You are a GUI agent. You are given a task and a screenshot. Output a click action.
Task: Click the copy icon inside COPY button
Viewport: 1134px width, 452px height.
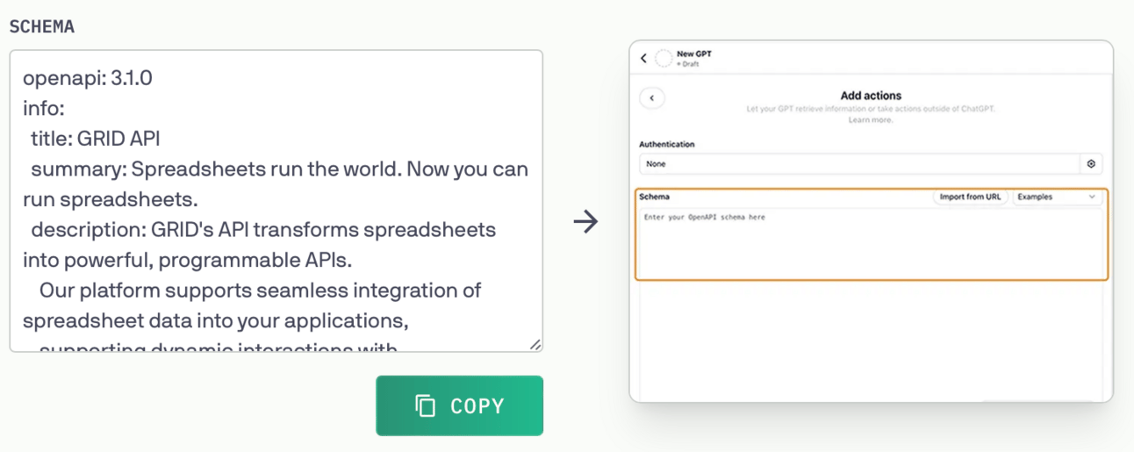(x=426, y=405)
